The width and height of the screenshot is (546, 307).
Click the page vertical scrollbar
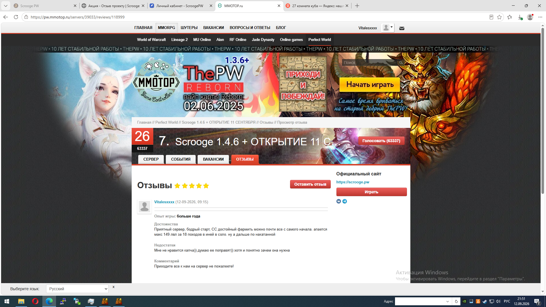click(x=543, y=111)
